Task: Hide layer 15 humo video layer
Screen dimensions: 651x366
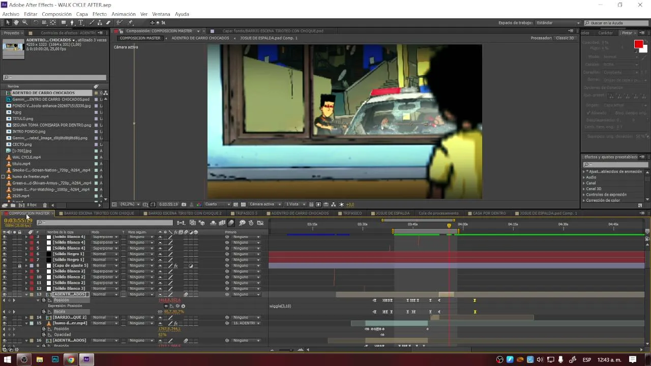Action: (5, 323)
